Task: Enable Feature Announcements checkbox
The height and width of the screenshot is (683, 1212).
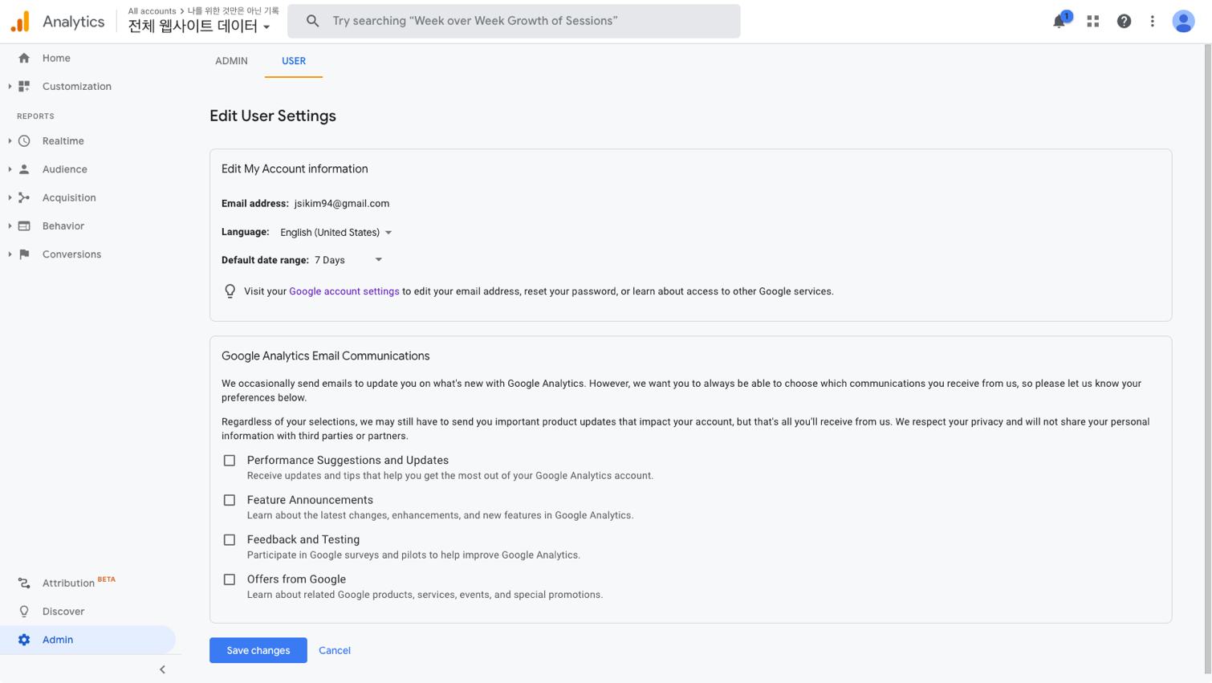Action: click(230, 500)
